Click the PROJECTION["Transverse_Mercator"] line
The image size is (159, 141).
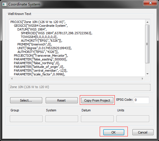click(x=41, y=56)
